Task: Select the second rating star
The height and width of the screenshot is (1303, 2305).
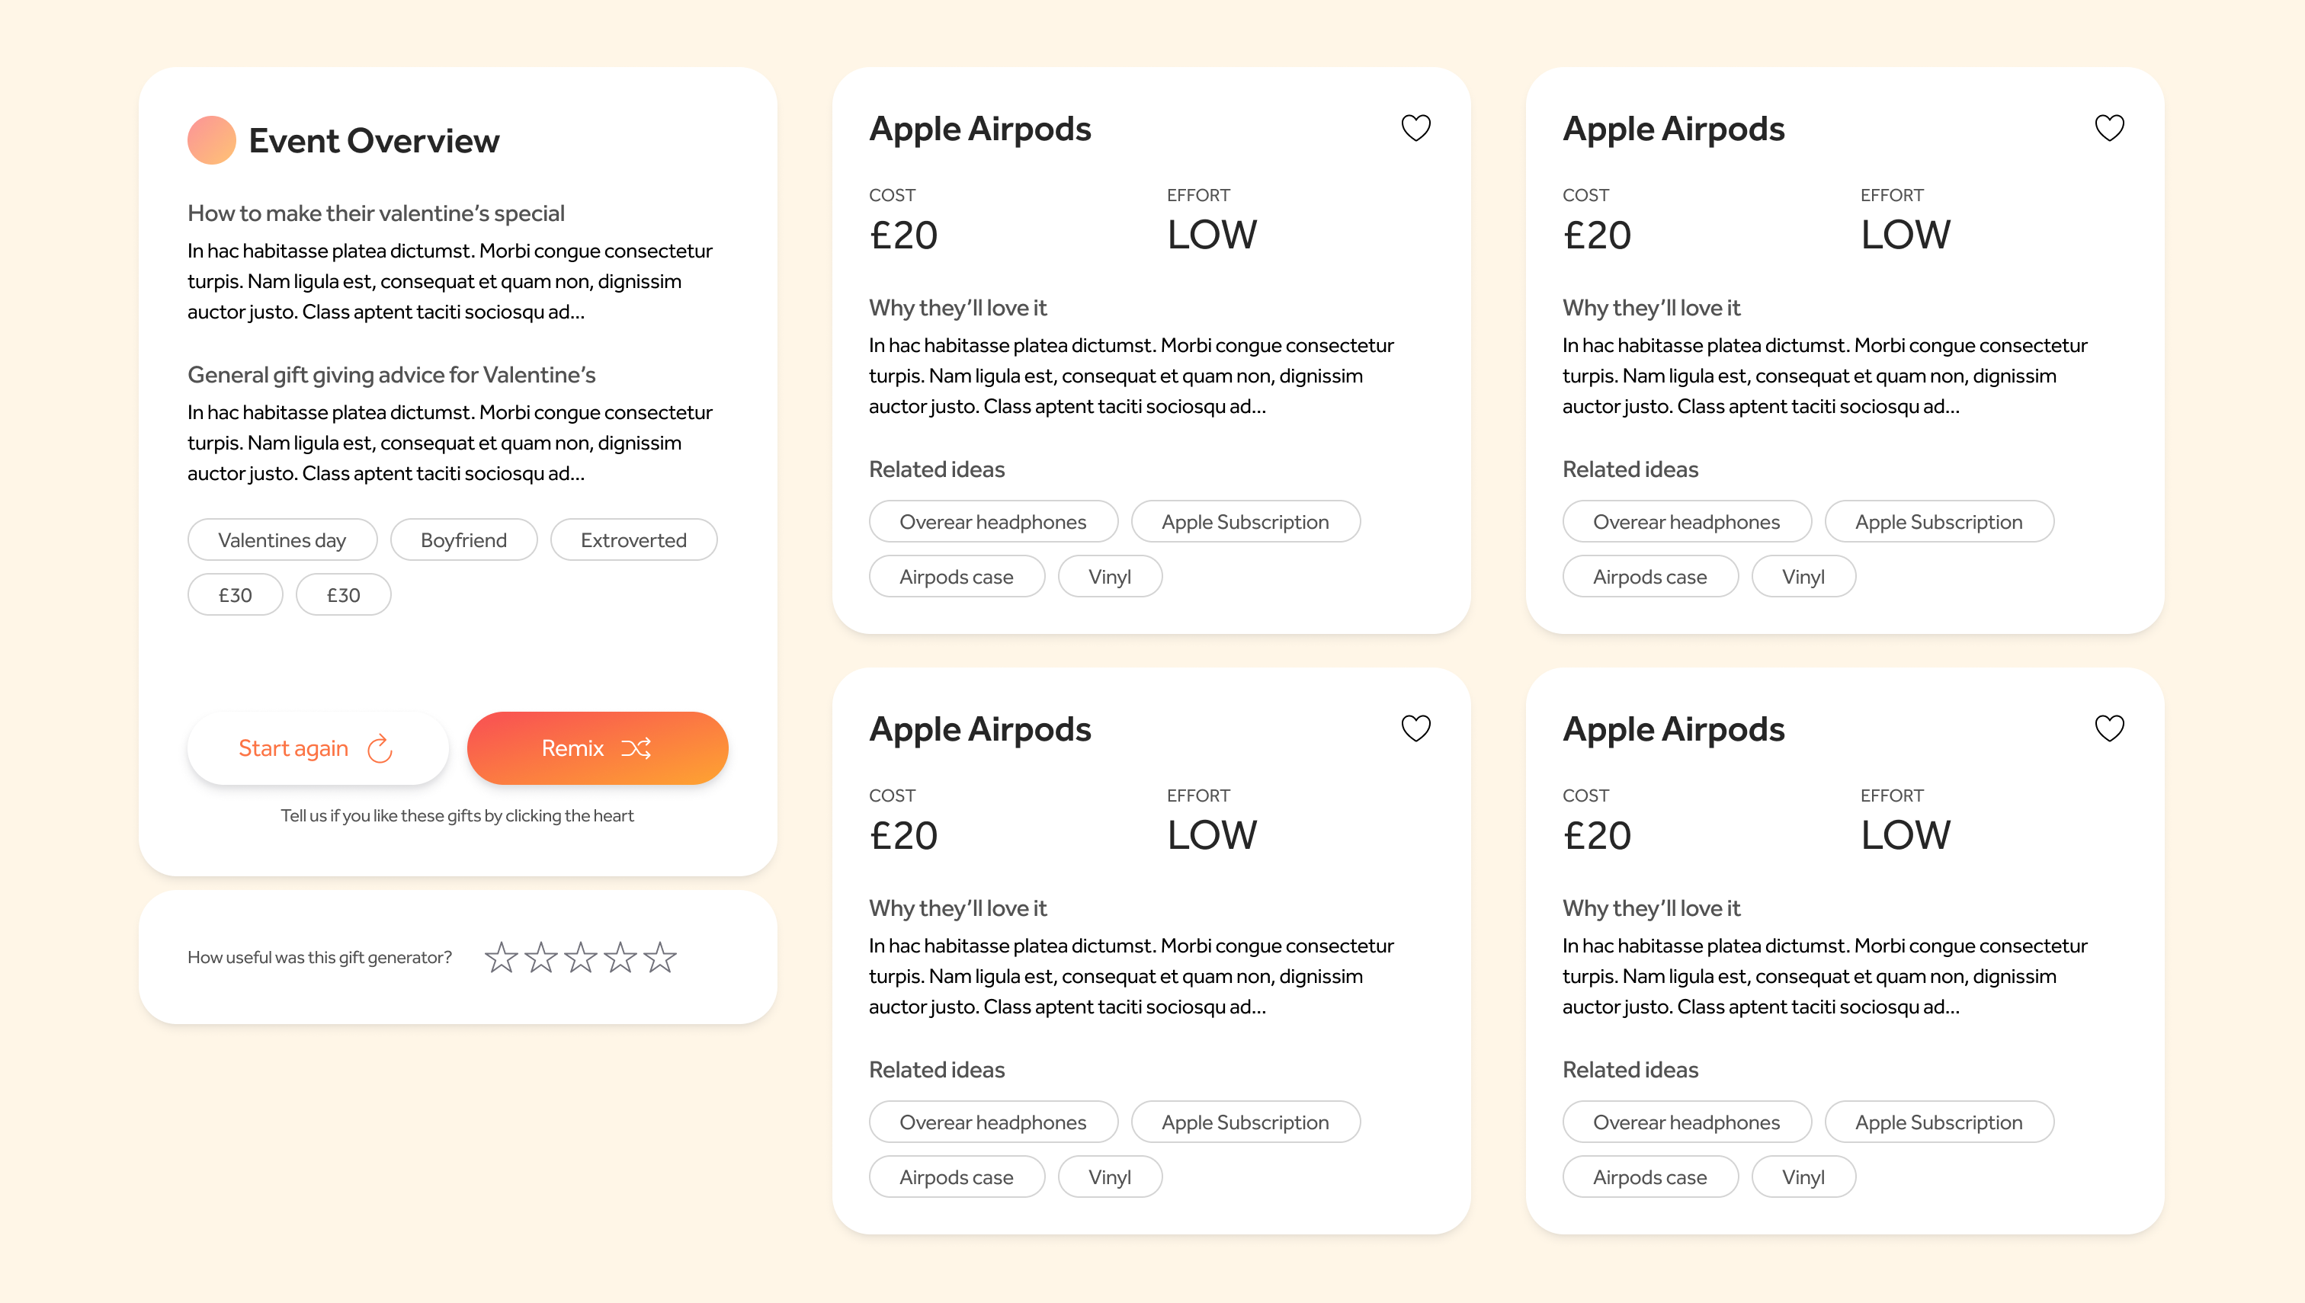Action: [x=540, y=958]
